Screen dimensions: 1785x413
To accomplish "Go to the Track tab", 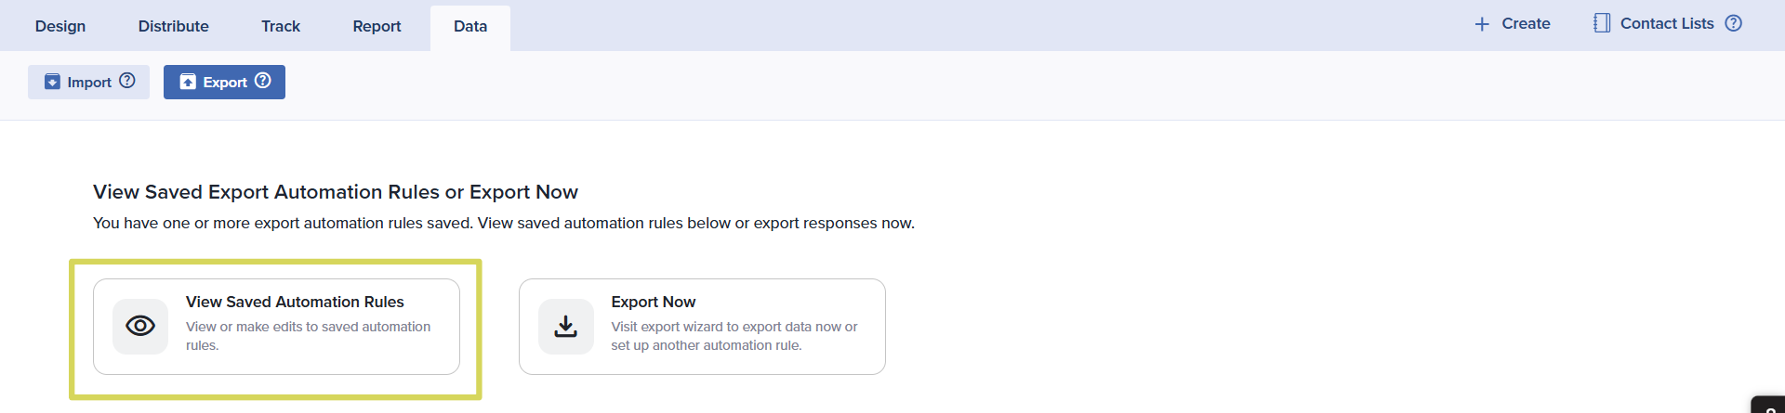I will pyautogui.click(x=281, y=26).
